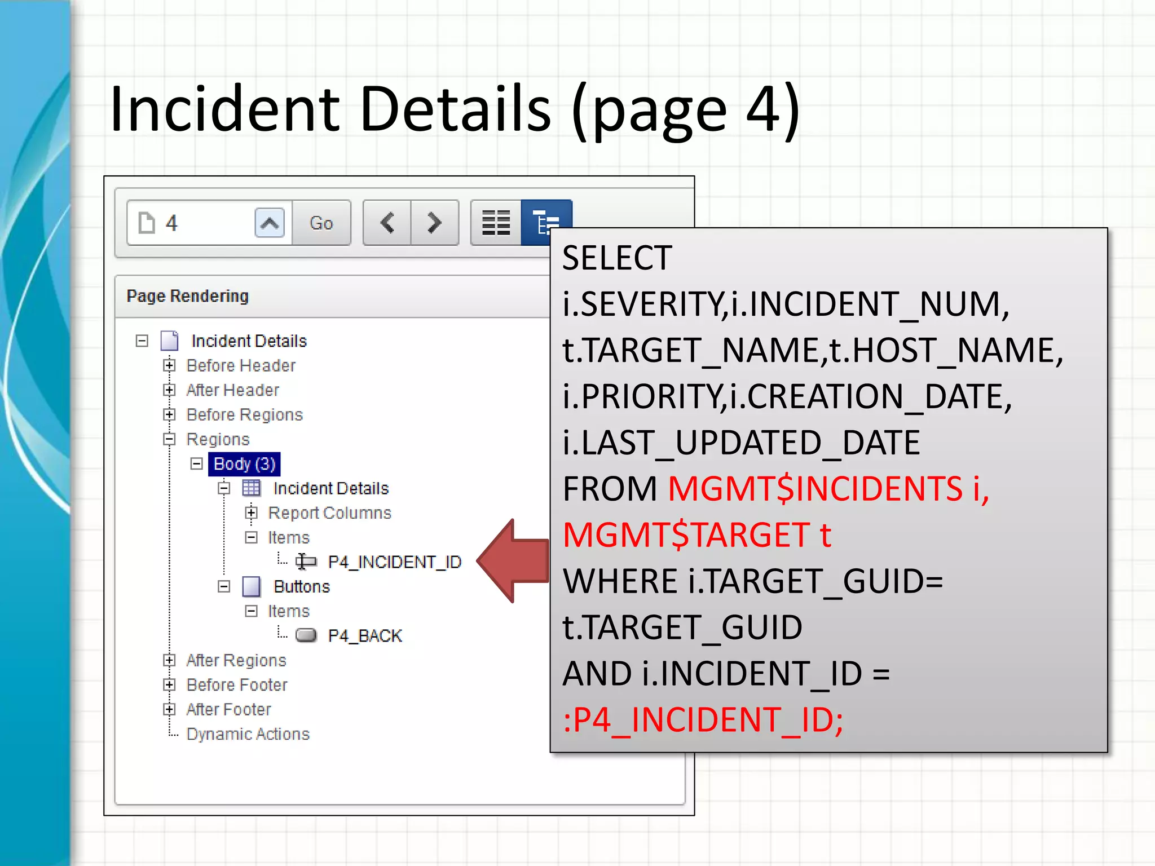Select the Items label above P4_BACK
Viewport: 1155px width, 866px height.
click(288, 611)
